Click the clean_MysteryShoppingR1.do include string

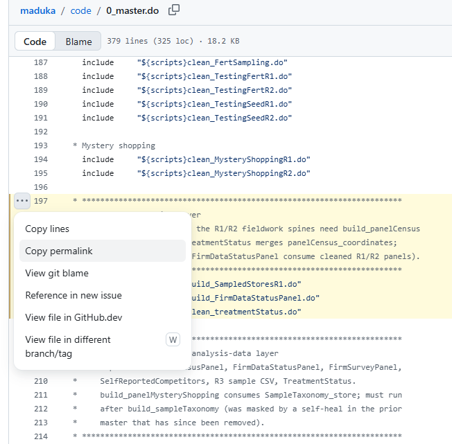224,159
